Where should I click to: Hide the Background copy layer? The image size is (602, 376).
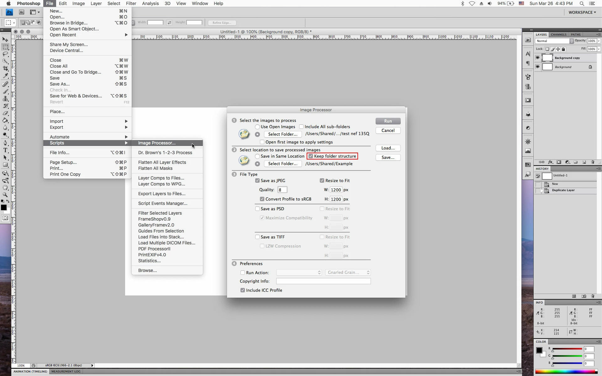538,58
